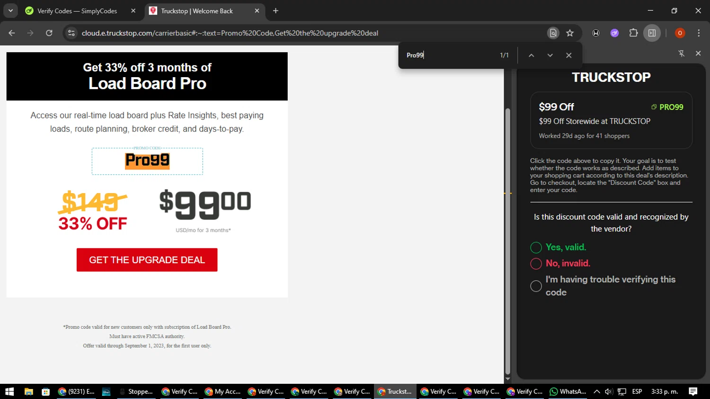Click 'Worked 29d ago for 41 shoppers'

(x=584, y=136)
